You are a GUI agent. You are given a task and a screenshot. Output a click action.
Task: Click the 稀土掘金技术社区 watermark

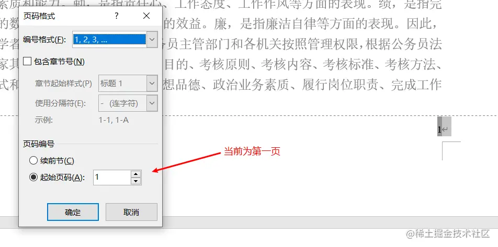pyautogui.click(x=448, y=234)
